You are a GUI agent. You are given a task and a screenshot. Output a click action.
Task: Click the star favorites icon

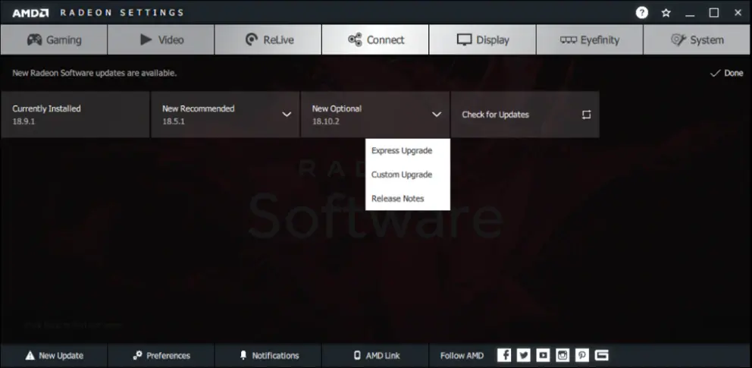tap(666, 13)
